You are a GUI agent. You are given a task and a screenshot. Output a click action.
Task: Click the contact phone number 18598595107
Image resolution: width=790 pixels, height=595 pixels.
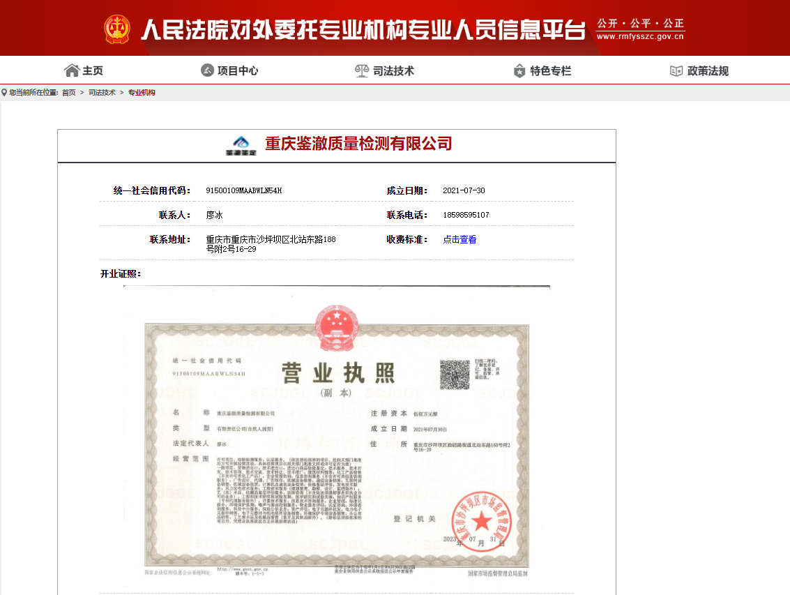pos(466,215)
